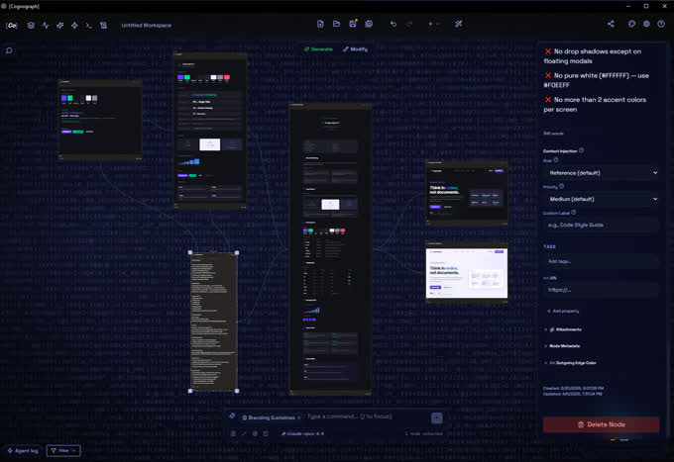Viewport: 674px width, 462px height.
Task: Click the Untitled Workspace title
Action: tap(146, 26)
